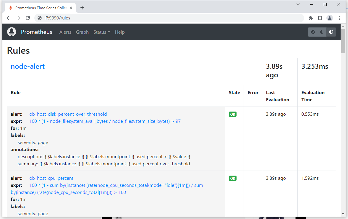The width and height of the screenshot is (348, 219).
Task: Click the Prometheus flame logo
Action: [x=12, y=32]
